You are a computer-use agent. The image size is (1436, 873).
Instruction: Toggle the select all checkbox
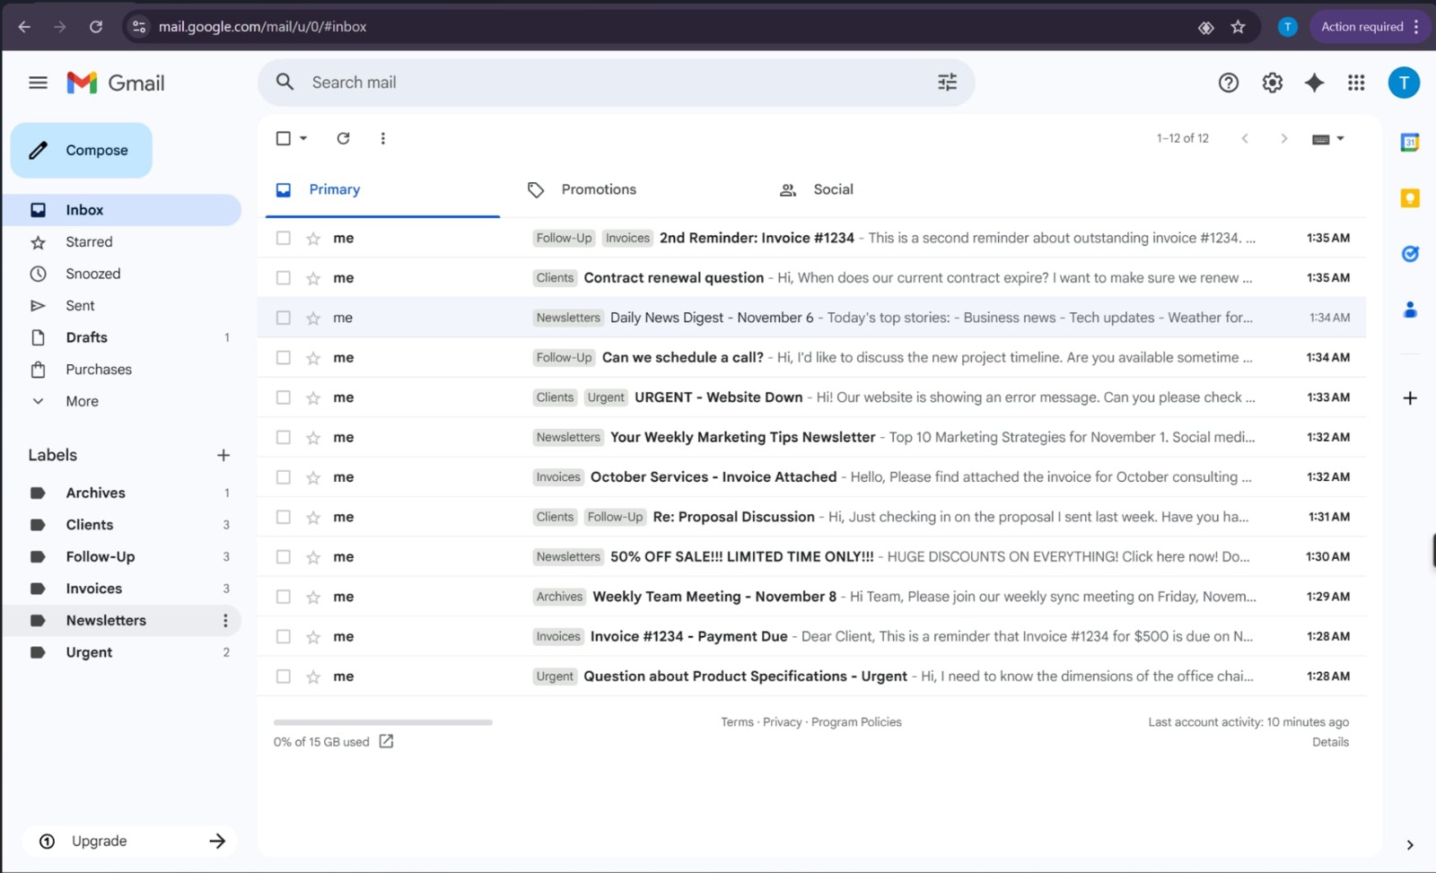click(284, 138)
